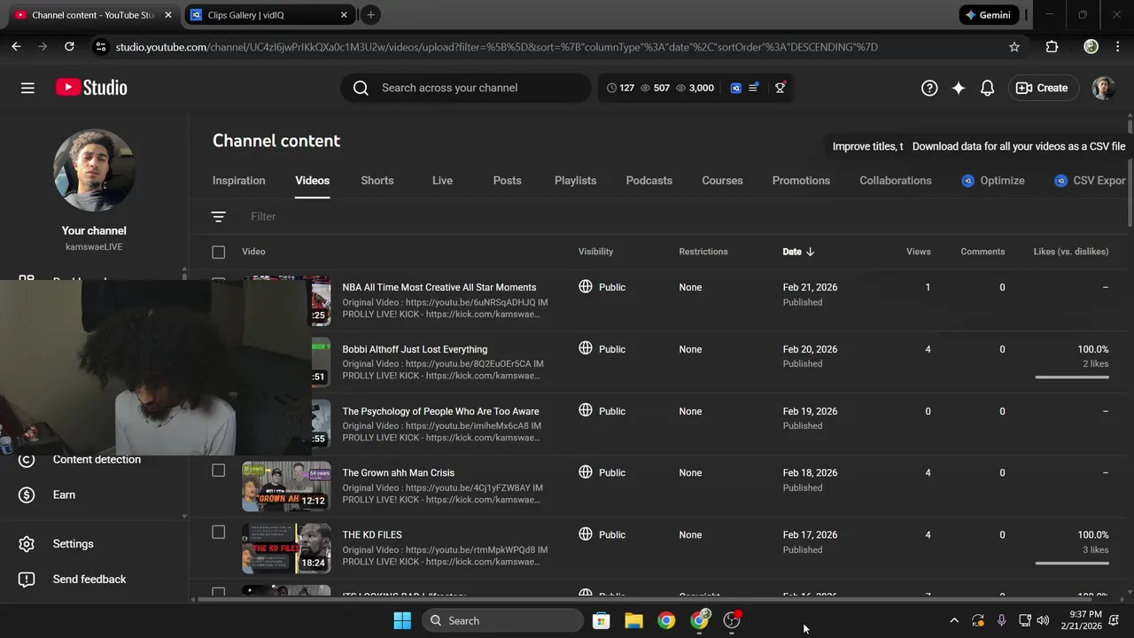
Task: Switch to the Posts tab
Action: (507, 181)
